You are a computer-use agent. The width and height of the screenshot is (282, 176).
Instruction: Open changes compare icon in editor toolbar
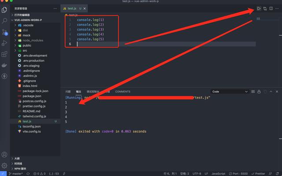coord(265,8)
